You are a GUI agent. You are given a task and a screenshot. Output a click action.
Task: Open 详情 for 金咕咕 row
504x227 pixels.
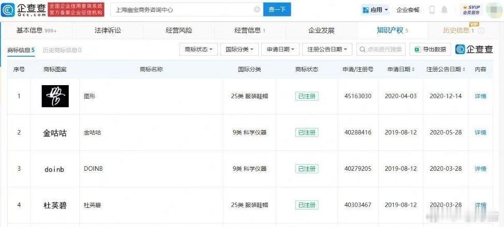point(480,133)
